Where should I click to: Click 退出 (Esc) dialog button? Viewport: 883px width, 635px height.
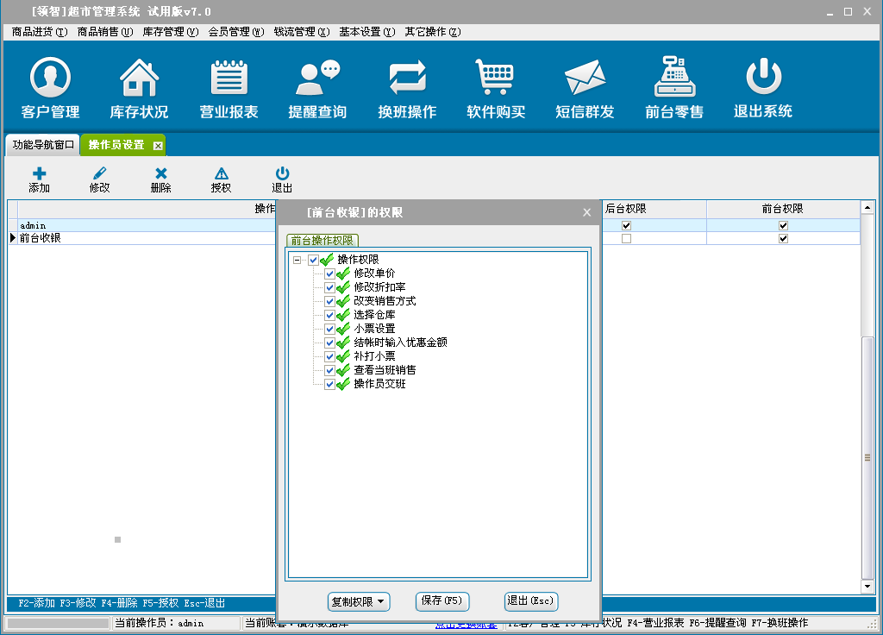point(530,601)
